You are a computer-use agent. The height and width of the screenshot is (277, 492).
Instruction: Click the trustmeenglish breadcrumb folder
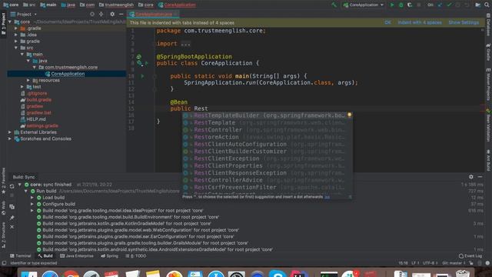pos(116,5)
